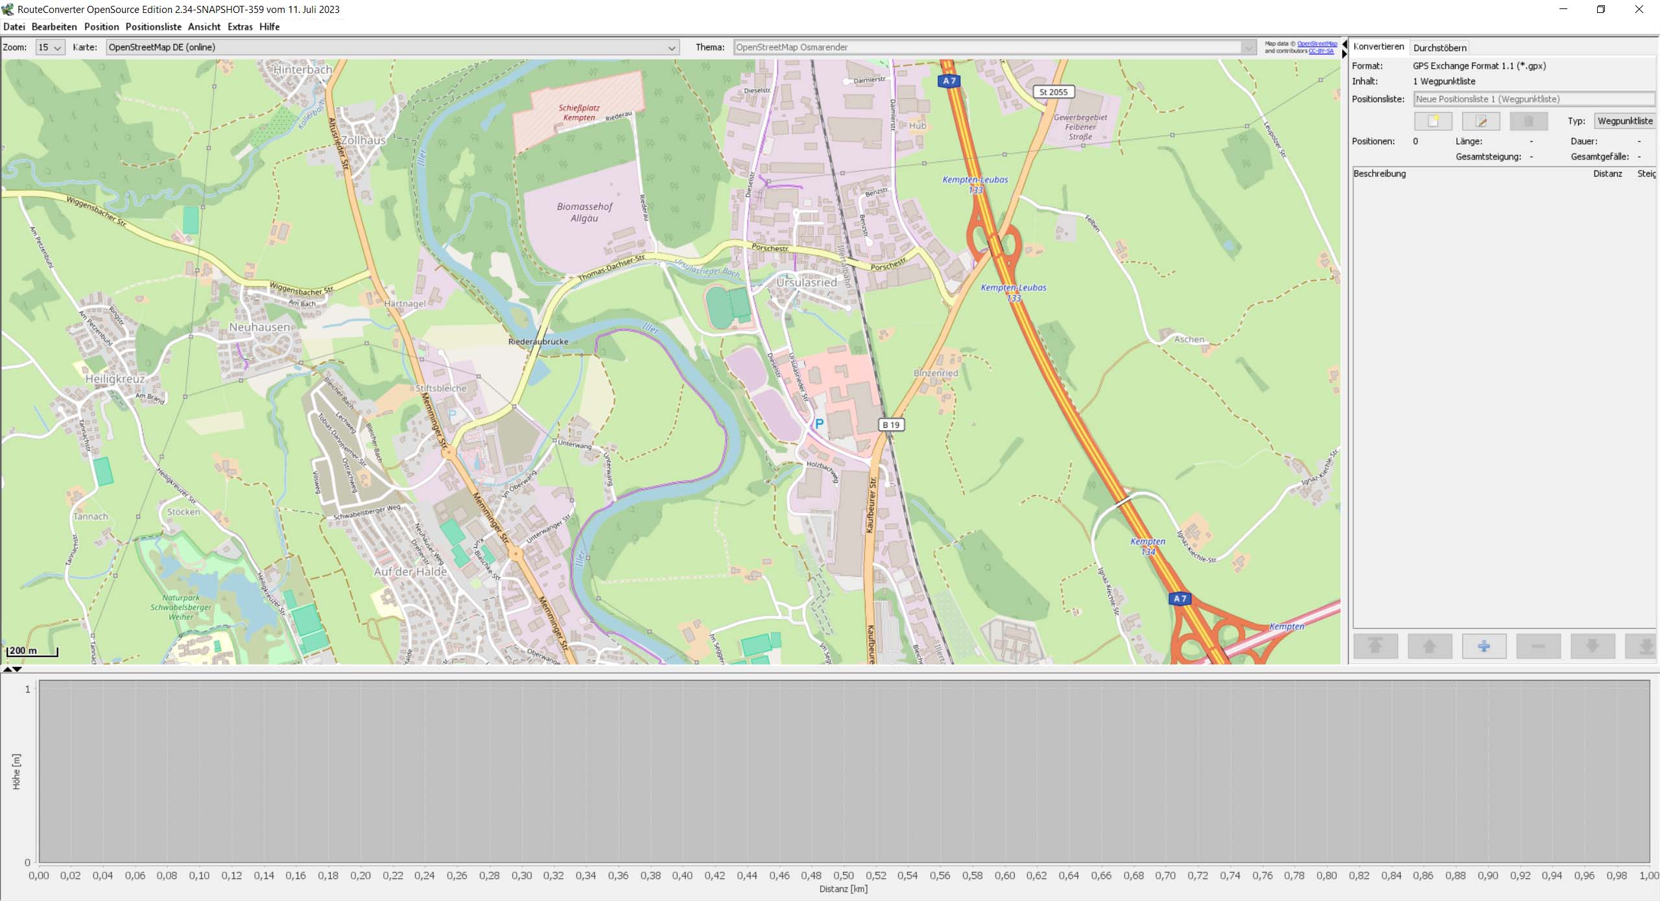Switch to the Durchstöbern tab
Screen dimensions: 1660x901
pos(1440,48)
